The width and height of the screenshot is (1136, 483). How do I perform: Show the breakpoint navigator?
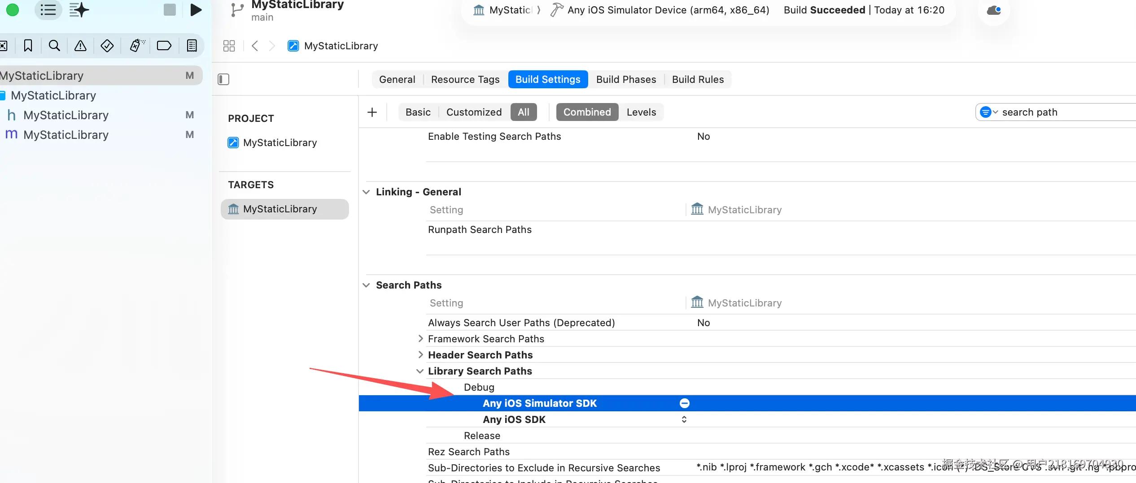click(x=164, y=46)
